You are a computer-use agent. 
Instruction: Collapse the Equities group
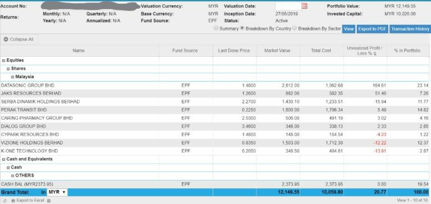click(x=3, y=60)
